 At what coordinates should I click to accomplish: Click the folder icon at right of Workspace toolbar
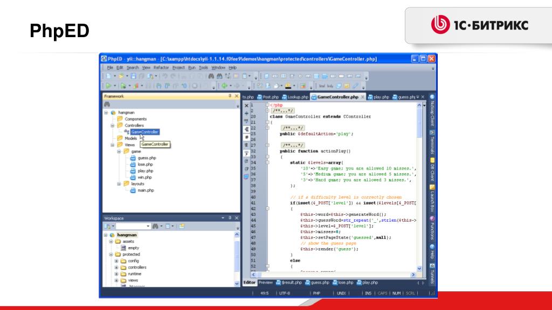click(182, 226)
